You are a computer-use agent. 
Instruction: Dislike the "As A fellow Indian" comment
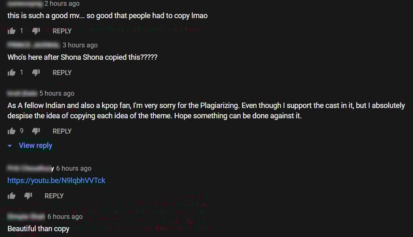36,131
